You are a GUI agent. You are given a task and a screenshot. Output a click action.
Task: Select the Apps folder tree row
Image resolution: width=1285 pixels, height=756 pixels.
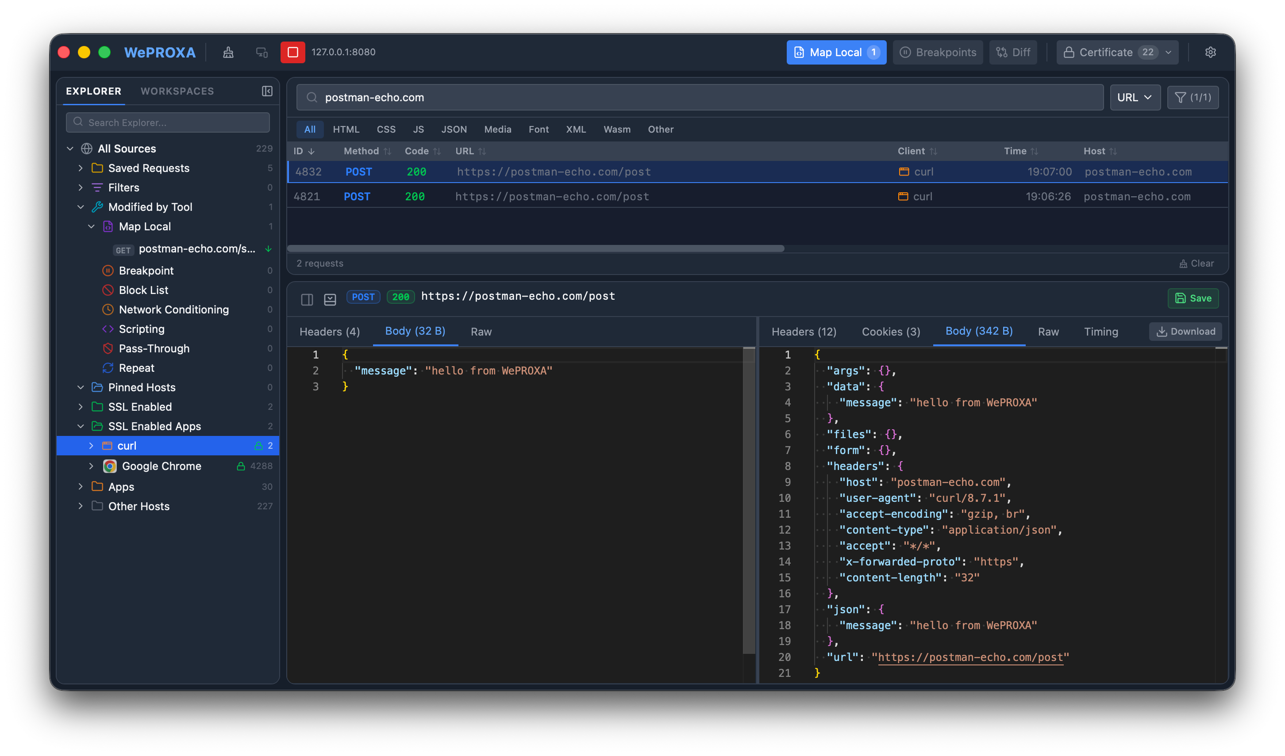pos(168,487)
